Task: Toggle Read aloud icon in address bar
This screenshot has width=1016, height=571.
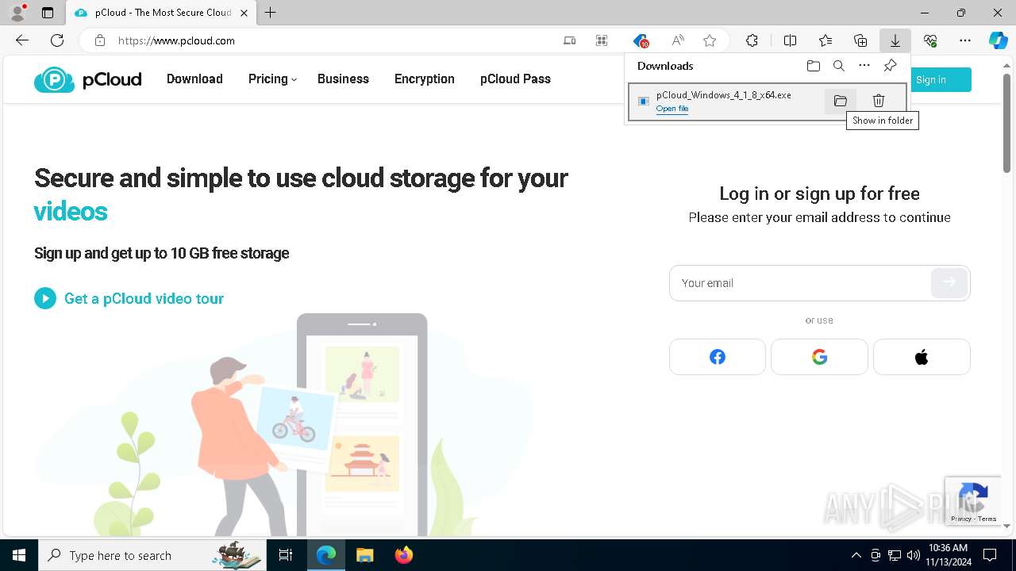Action: pos(678,40)
